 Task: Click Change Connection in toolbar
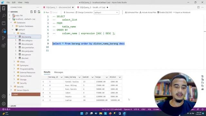tap(84, 12)
